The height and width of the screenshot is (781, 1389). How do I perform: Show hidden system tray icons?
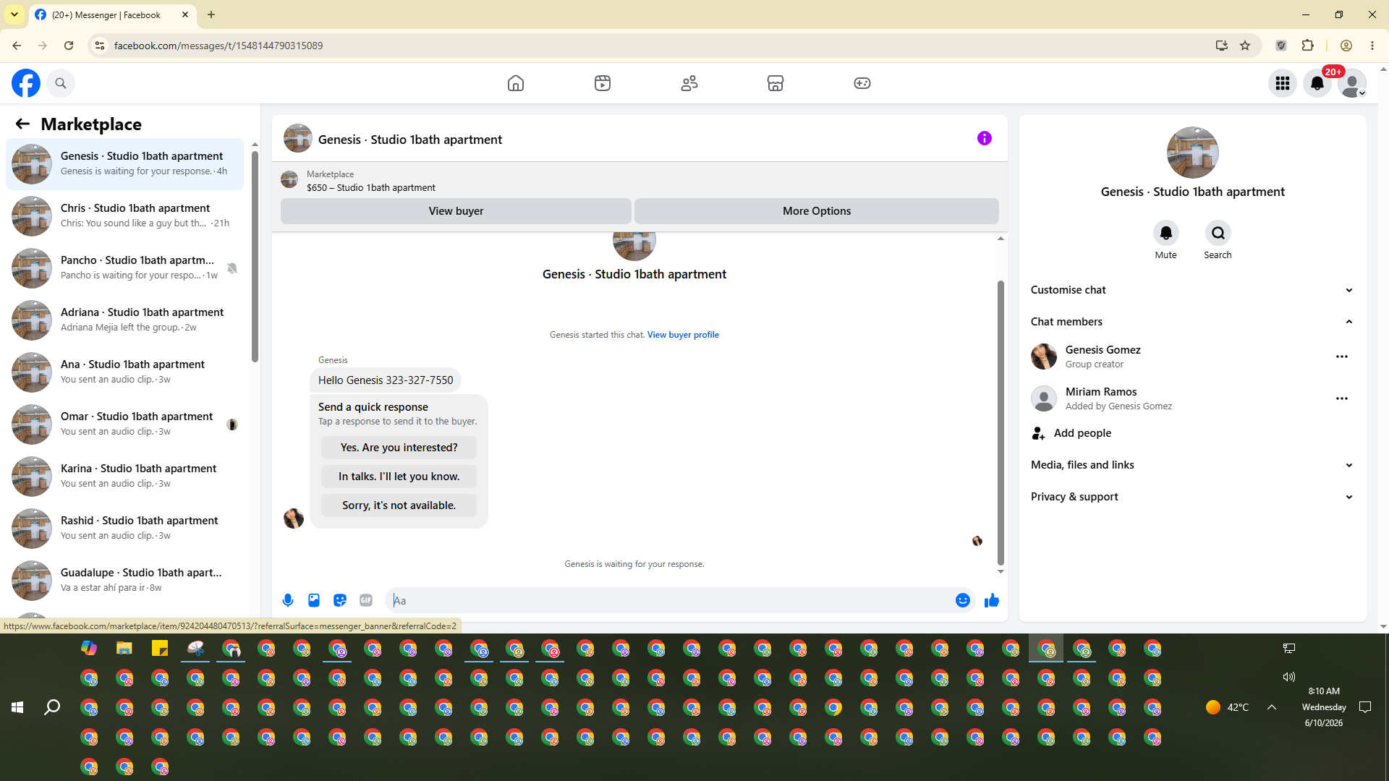coord(1272,707)
